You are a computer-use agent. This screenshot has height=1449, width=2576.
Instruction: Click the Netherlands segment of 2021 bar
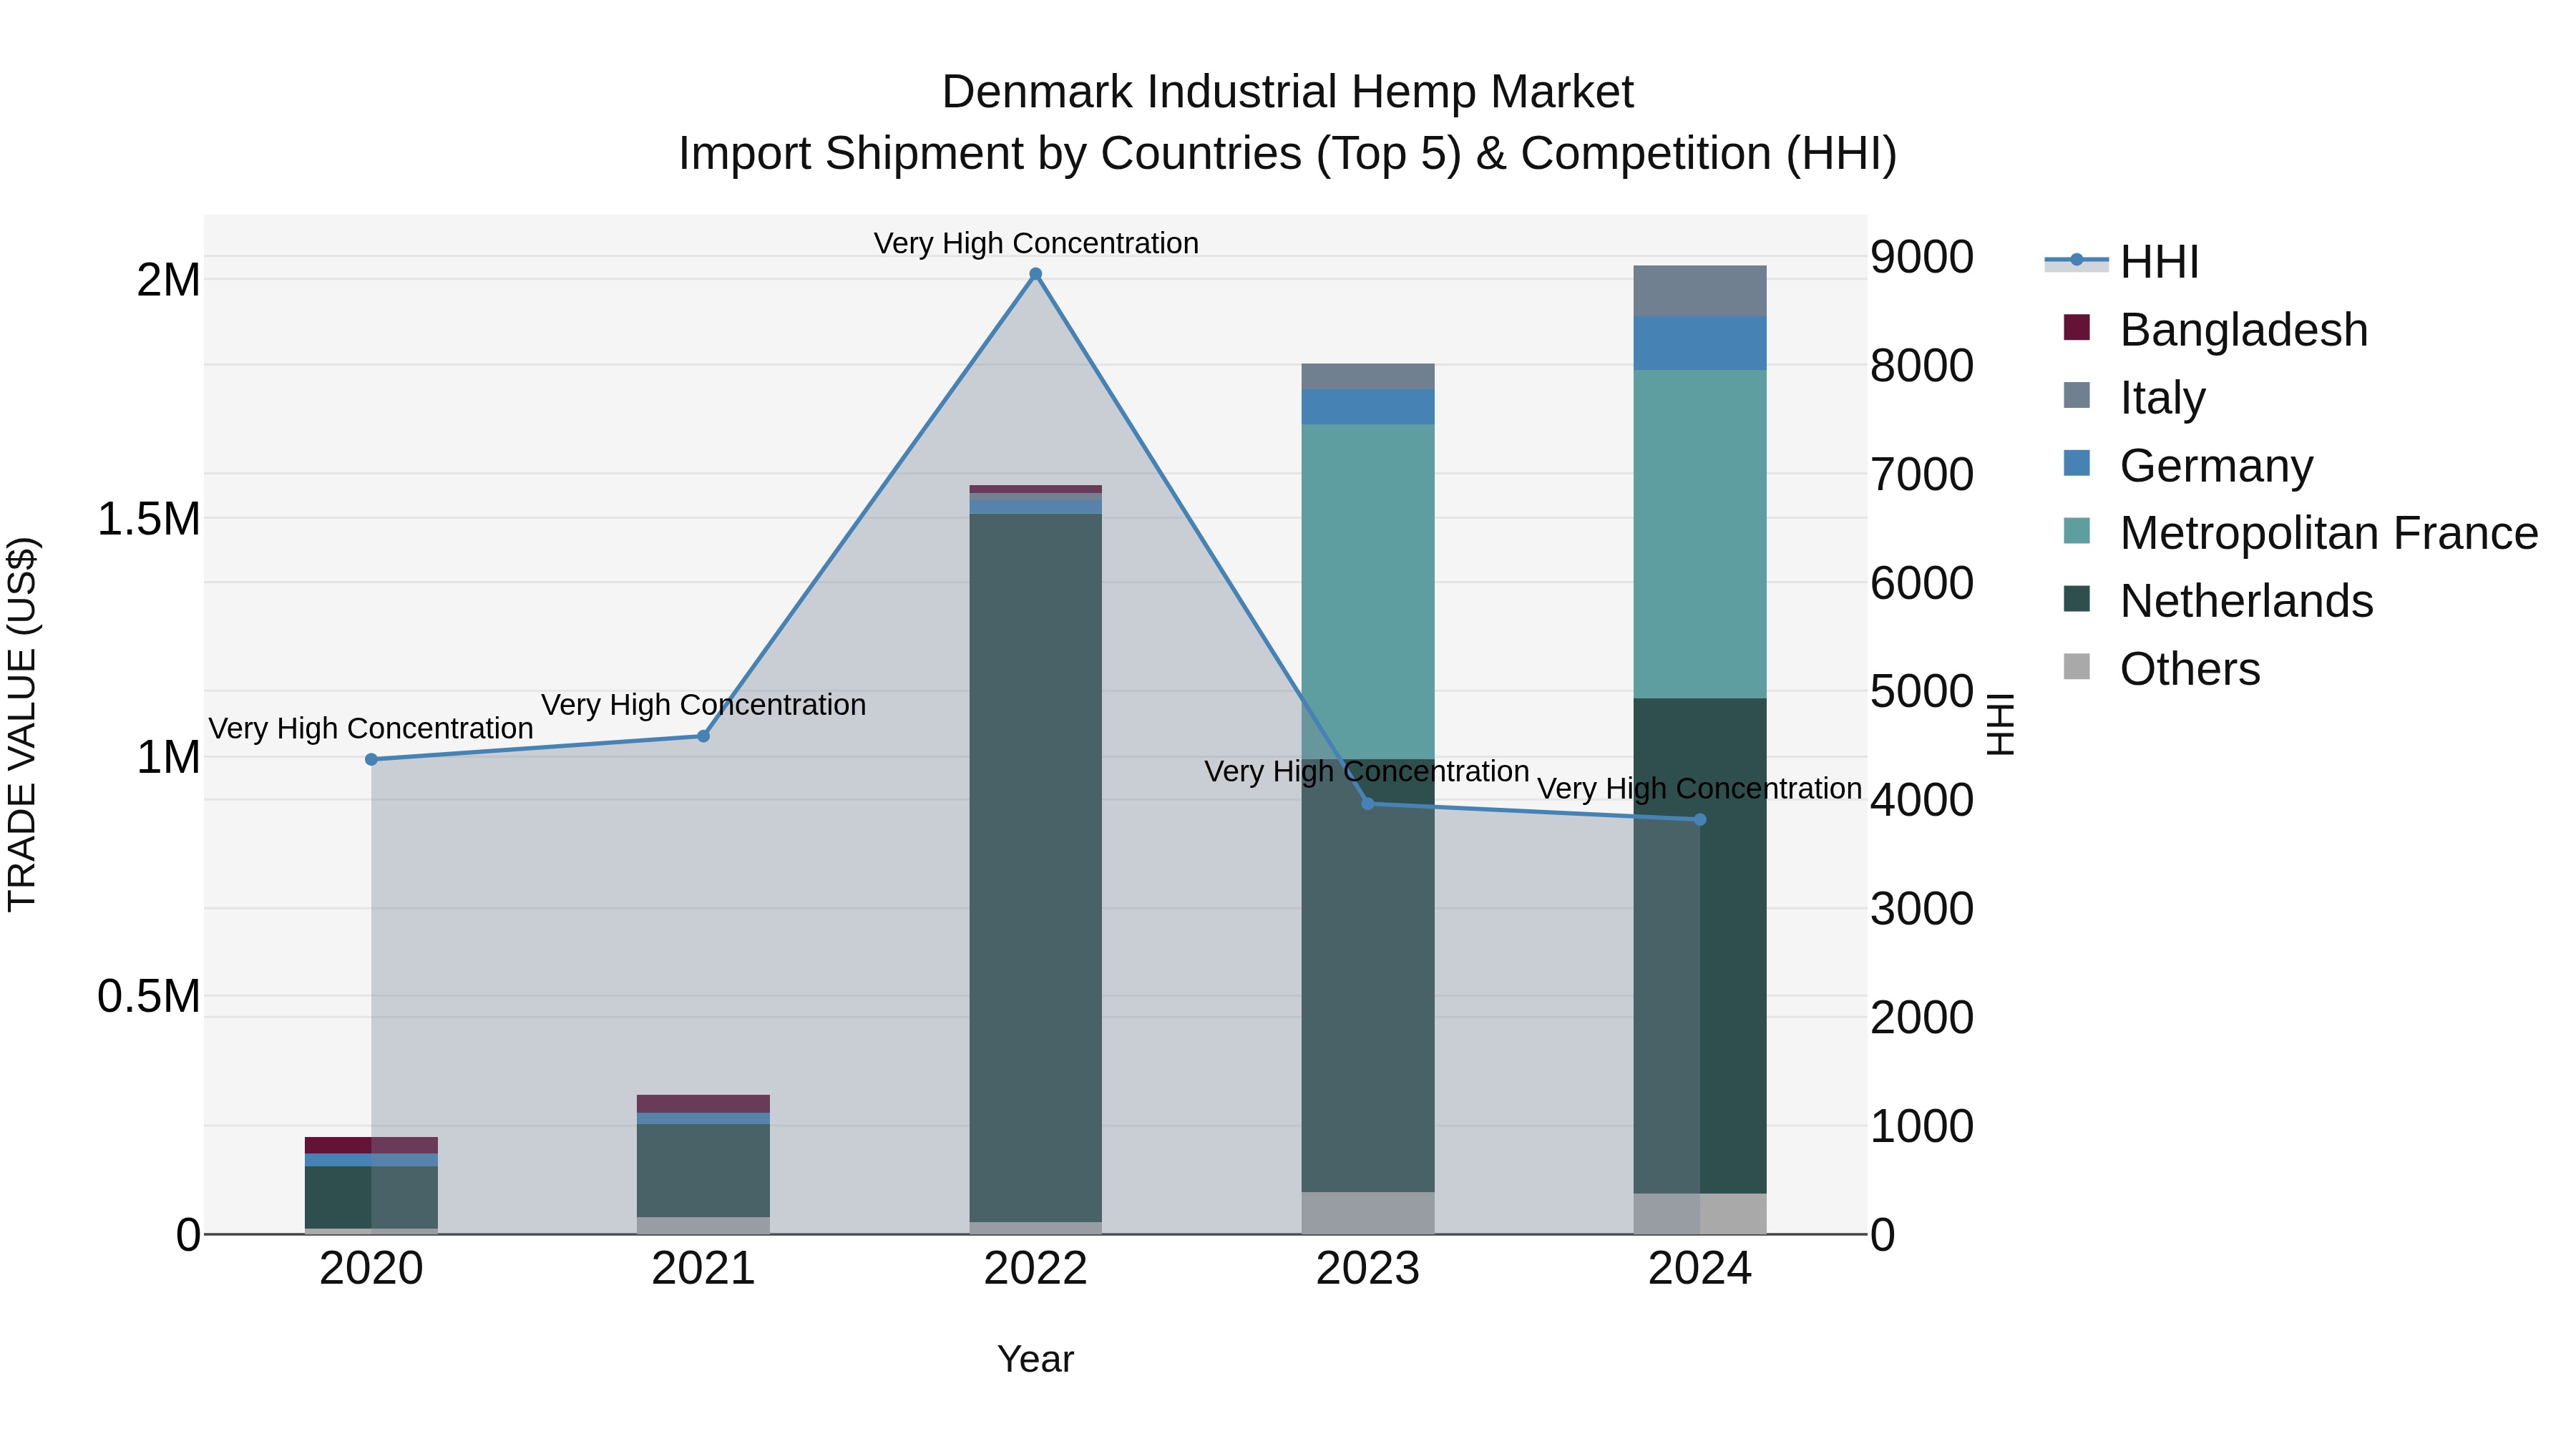coord(703,1171)
